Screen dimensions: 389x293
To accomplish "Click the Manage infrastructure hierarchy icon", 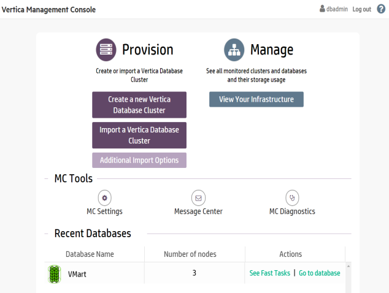I will (234, 50).
